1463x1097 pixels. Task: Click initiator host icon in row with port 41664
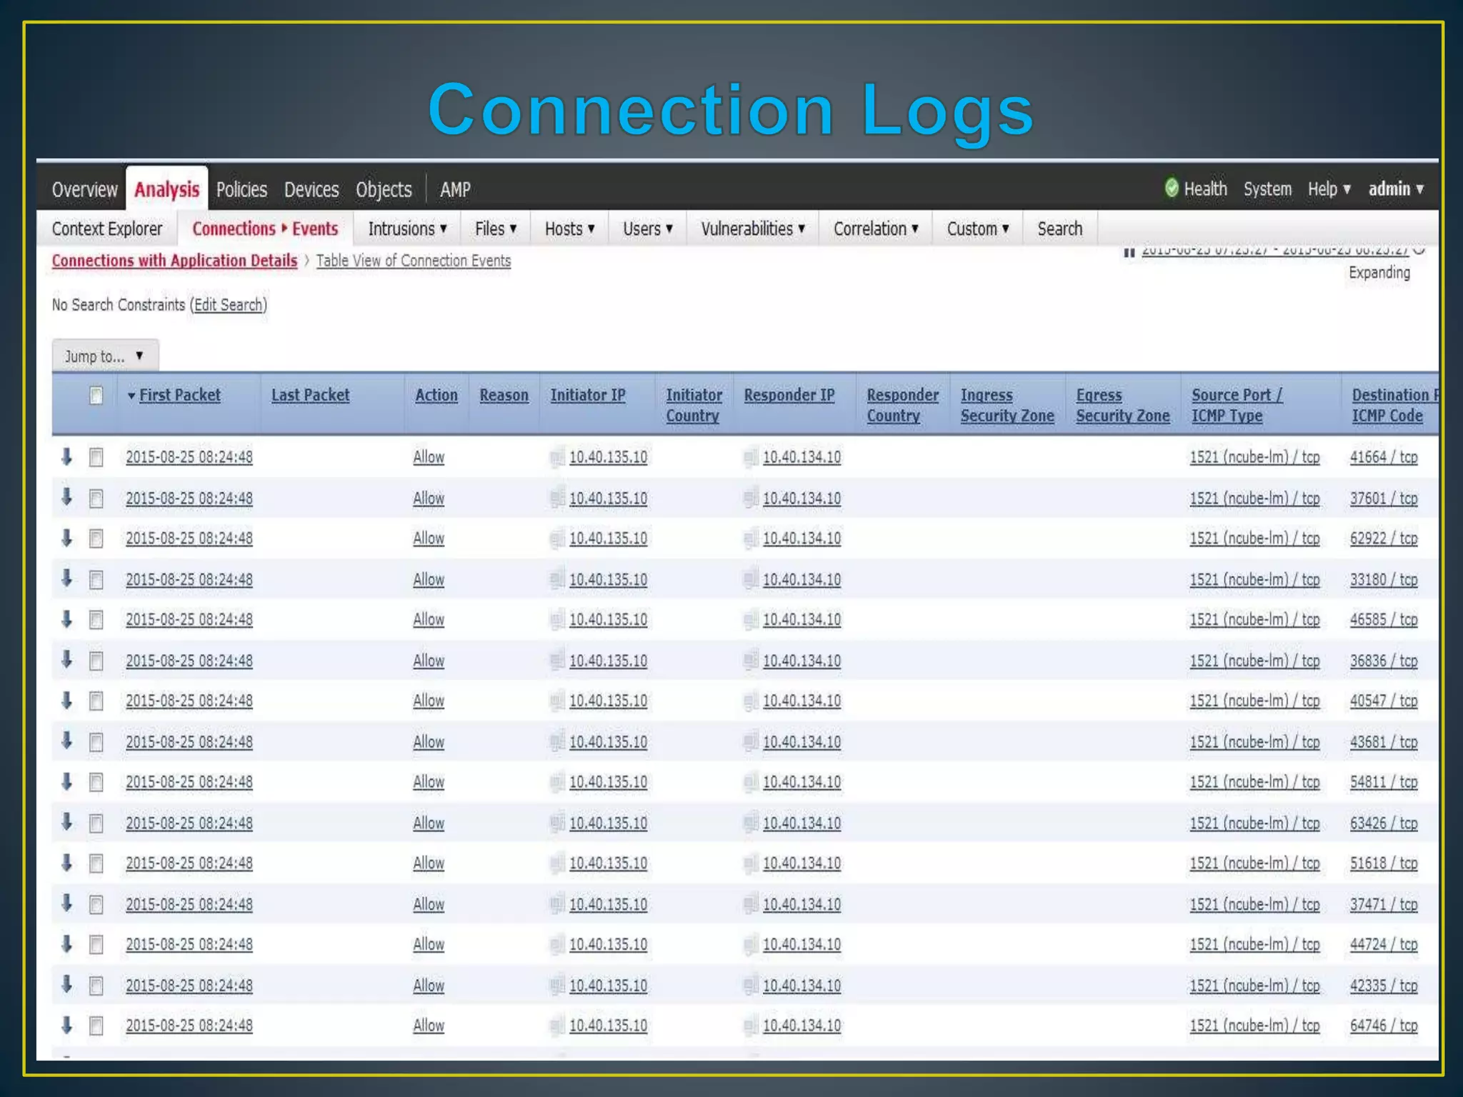tap(556, 457)
